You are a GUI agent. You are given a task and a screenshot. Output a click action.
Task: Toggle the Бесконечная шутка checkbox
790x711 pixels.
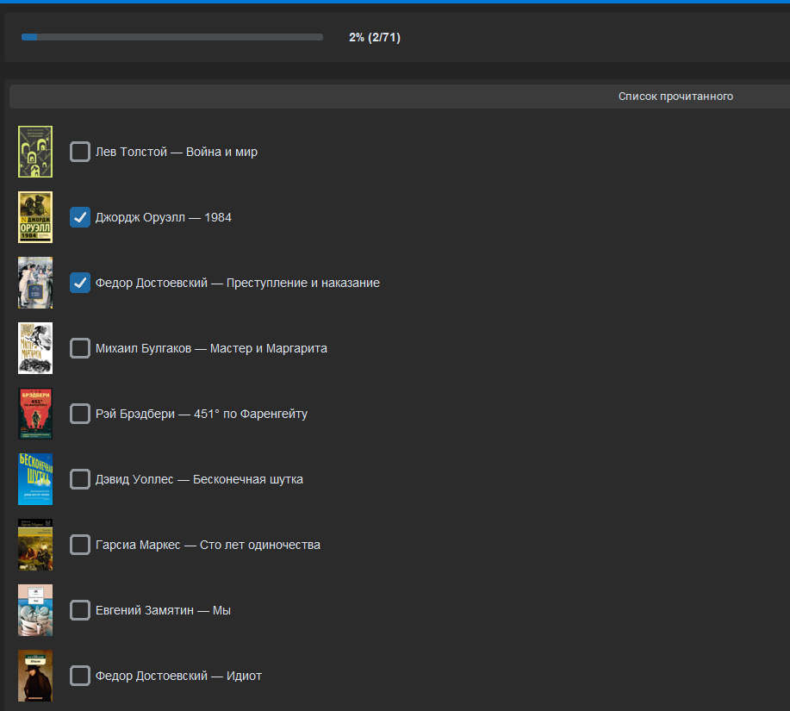80,479
